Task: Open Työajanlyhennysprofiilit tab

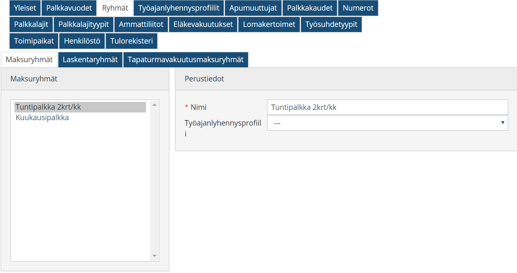Action: (x=179, y=8)
